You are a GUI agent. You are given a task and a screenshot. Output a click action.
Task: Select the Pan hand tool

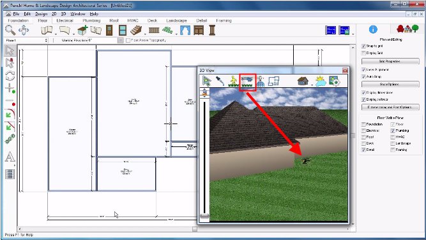[x=24, y=30]
